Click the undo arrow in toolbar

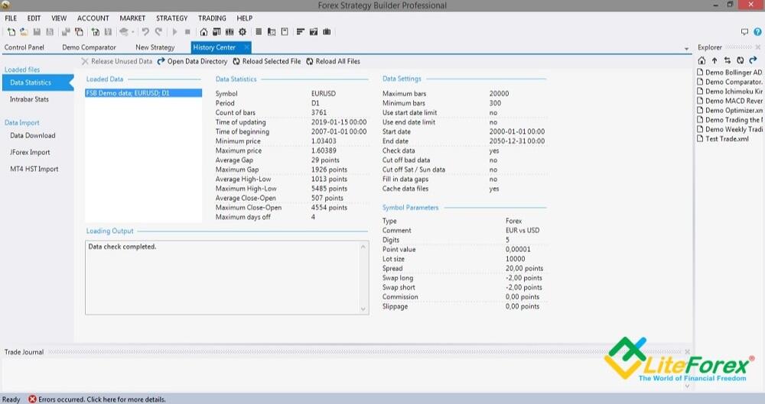(x=145, y=31)
